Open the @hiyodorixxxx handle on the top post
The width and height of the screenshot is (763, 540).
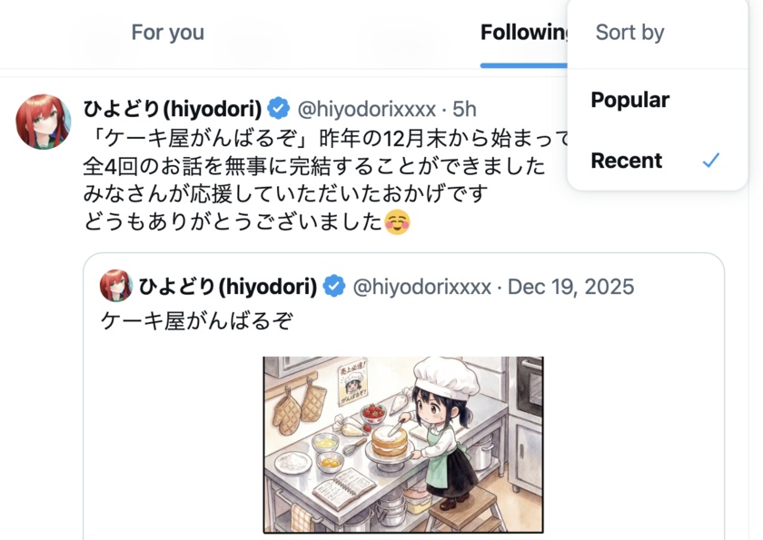point(366,109)
